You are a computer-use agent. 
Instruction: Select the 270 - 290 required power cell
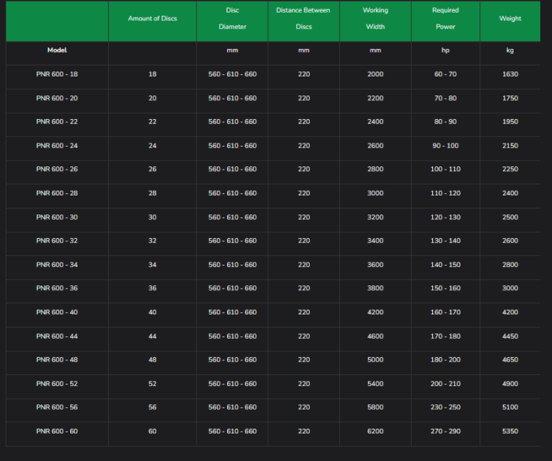(445, 431)
